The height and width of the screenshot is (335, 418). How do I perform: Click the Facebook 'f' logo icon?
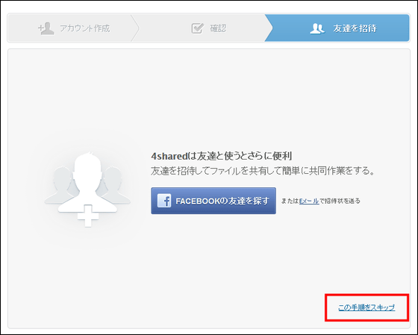click(164, 201)
